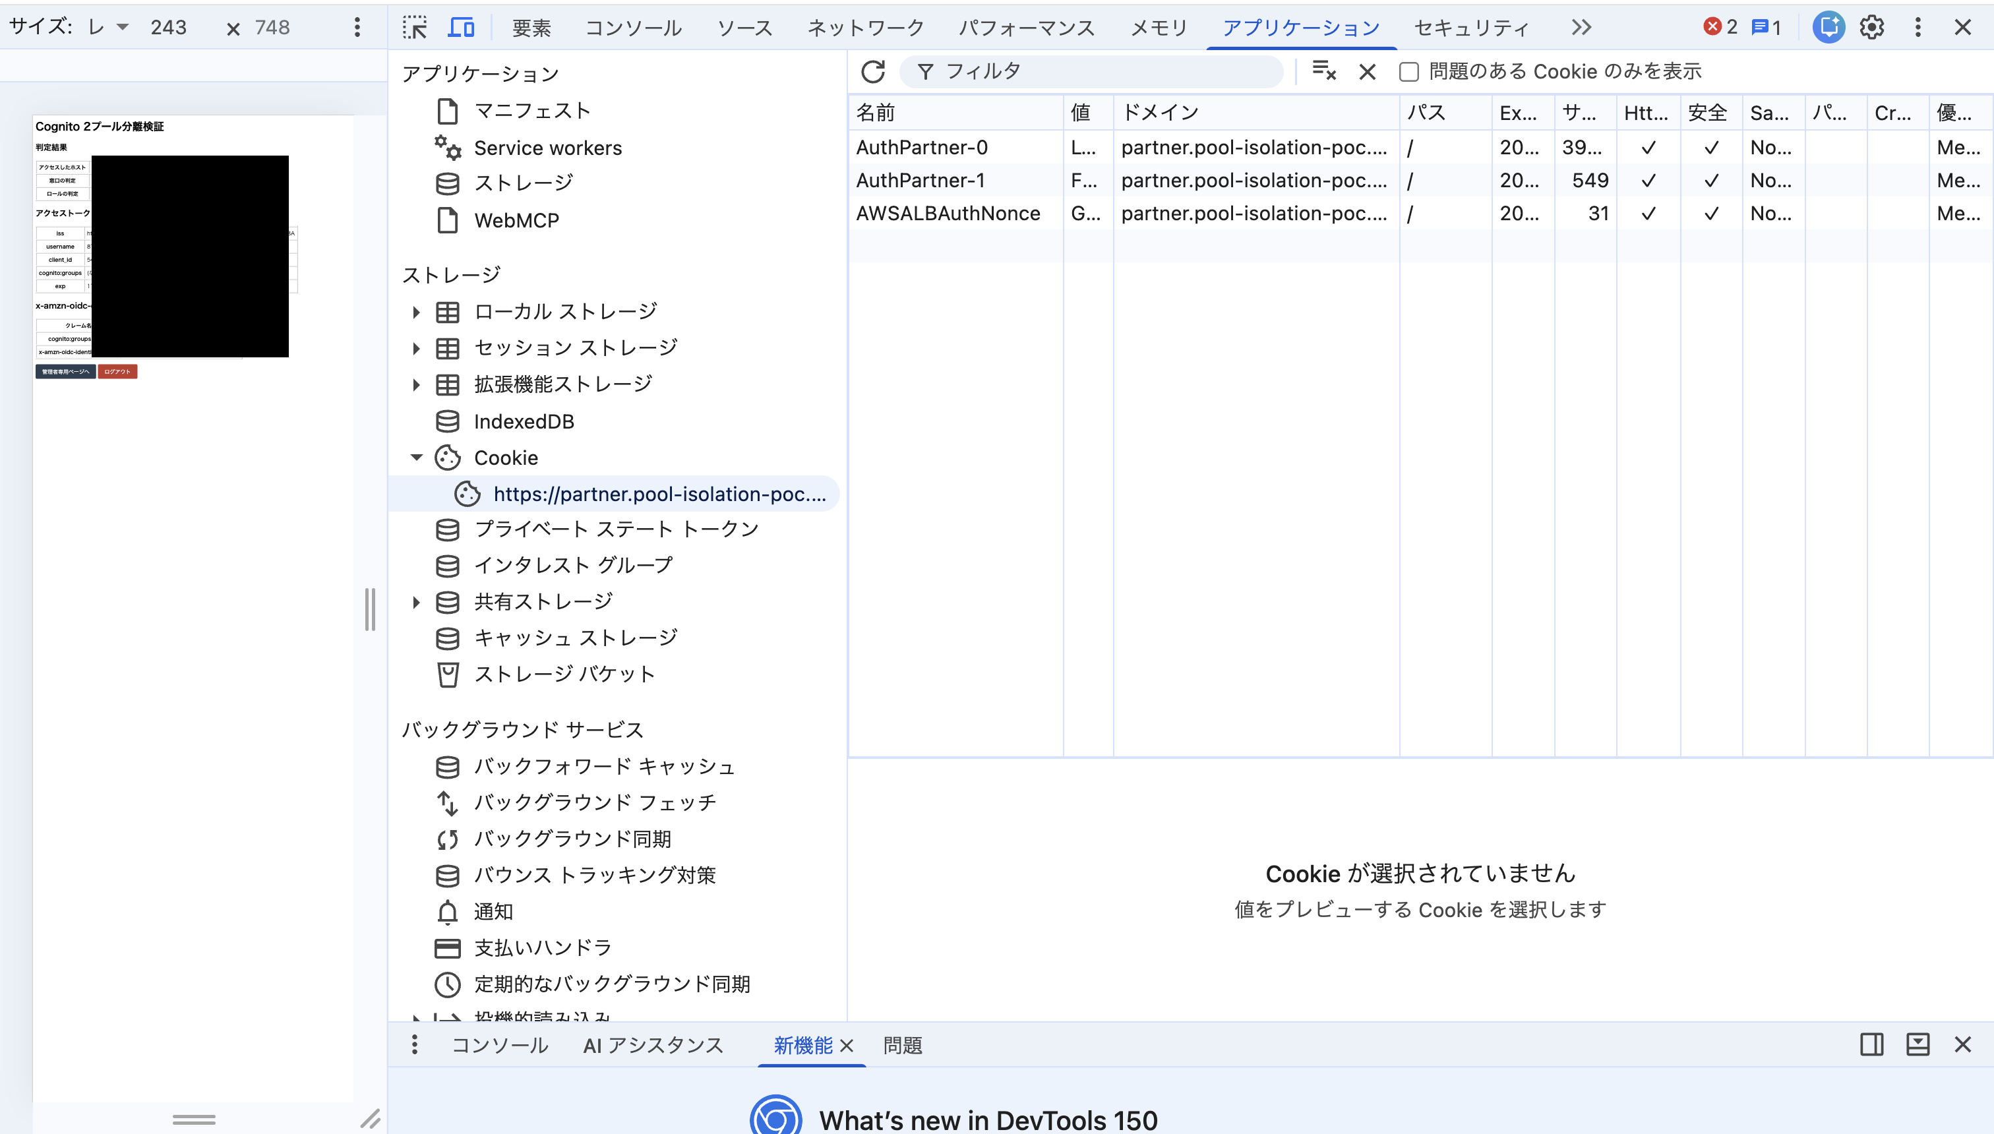Open the AI assistance drawer tab
1994x1134 pixels.
point(653,1045)
